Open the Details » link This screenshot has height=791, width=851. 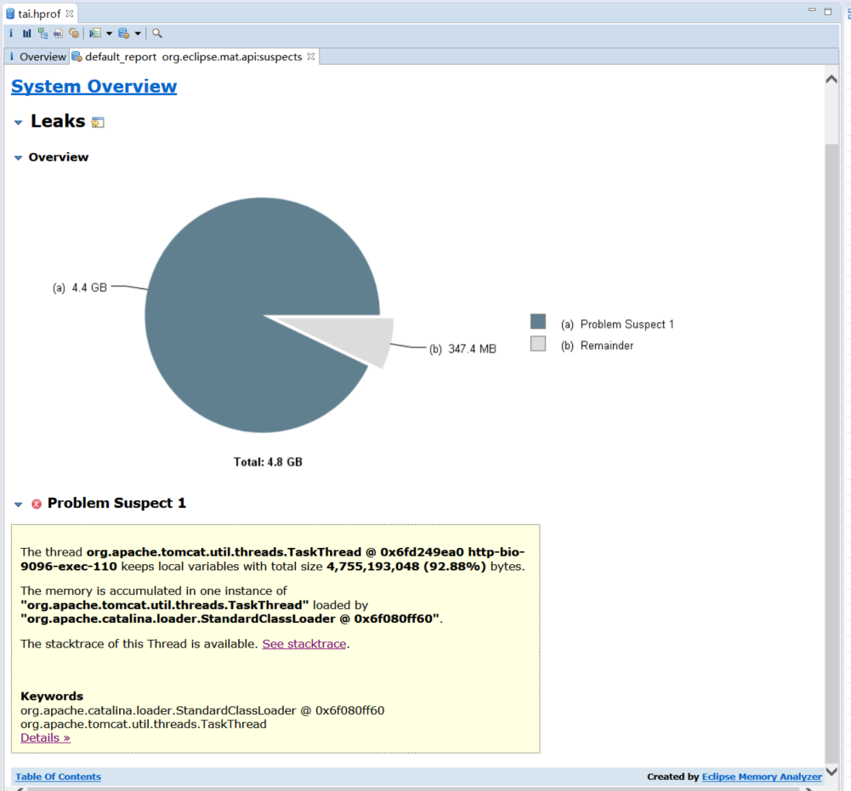click(46, 737)
